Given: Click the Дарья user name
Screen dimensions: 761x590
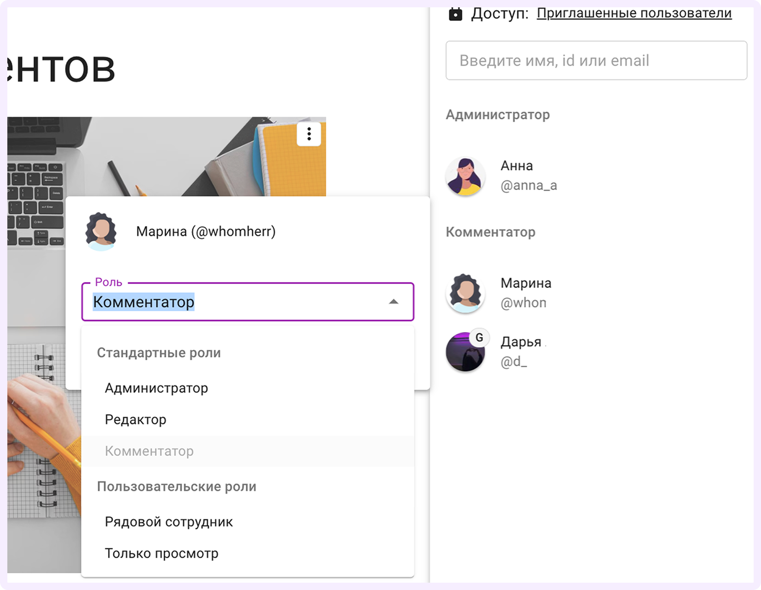Looking at the screenshot, I should tap(521, 342).
